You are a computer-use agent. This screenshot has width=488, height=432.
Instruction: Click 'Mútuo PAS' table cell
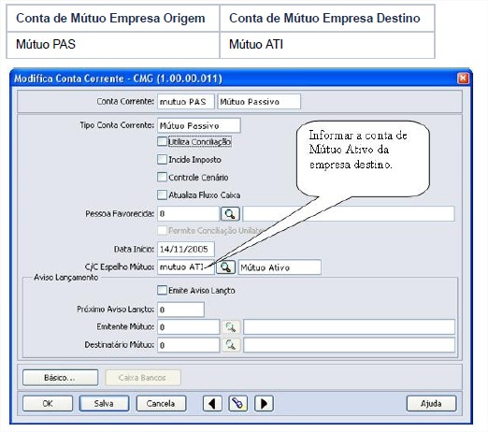point(113,45)
